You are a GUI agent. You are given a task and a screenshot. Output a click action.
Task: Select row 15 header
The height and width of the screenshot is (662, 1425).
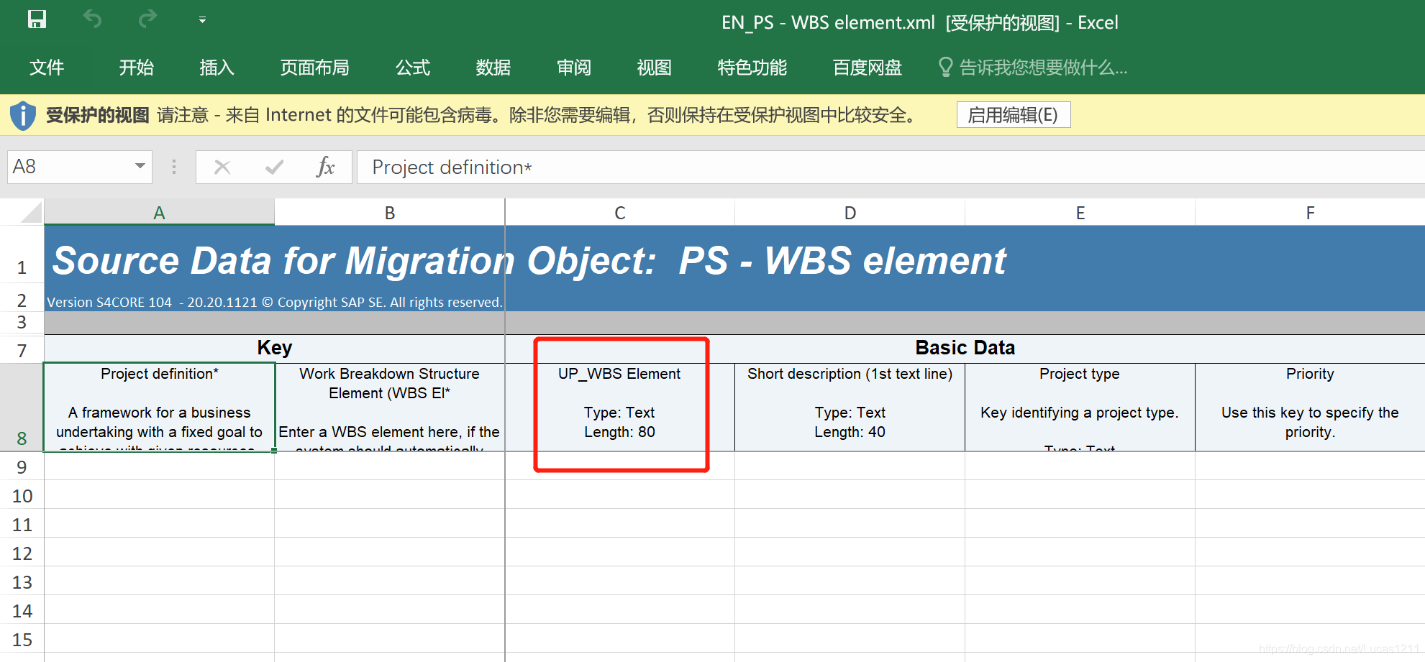click(22, 640)
